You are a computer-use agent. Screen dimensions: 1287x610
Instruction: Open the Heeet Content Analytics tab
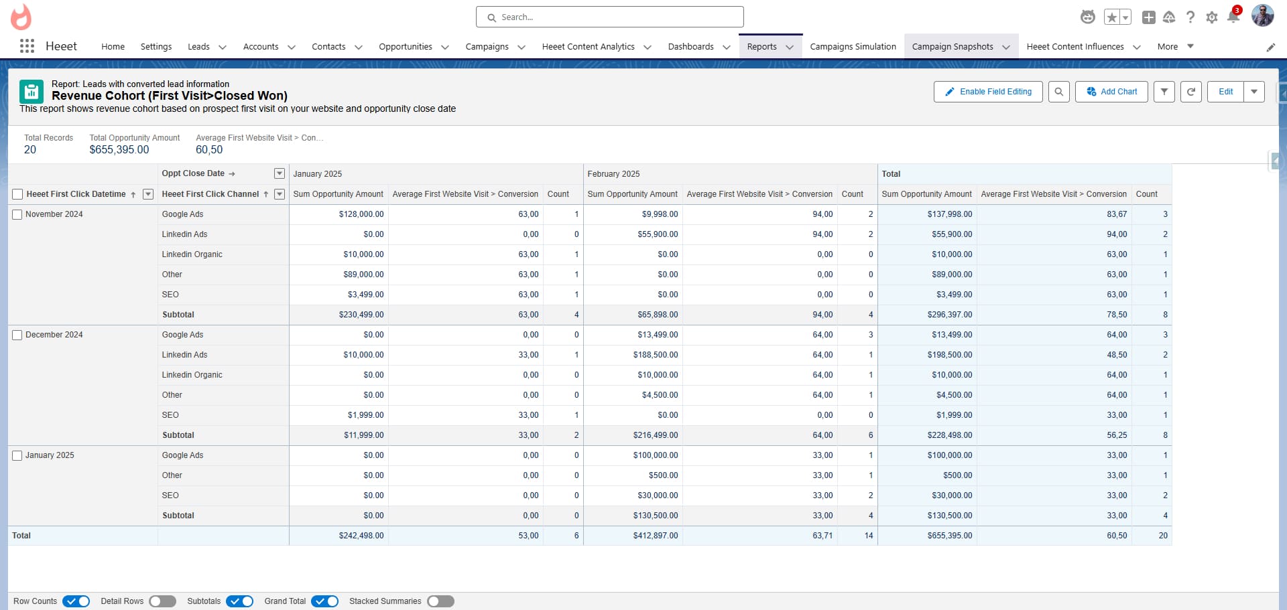tap(588, 46)
